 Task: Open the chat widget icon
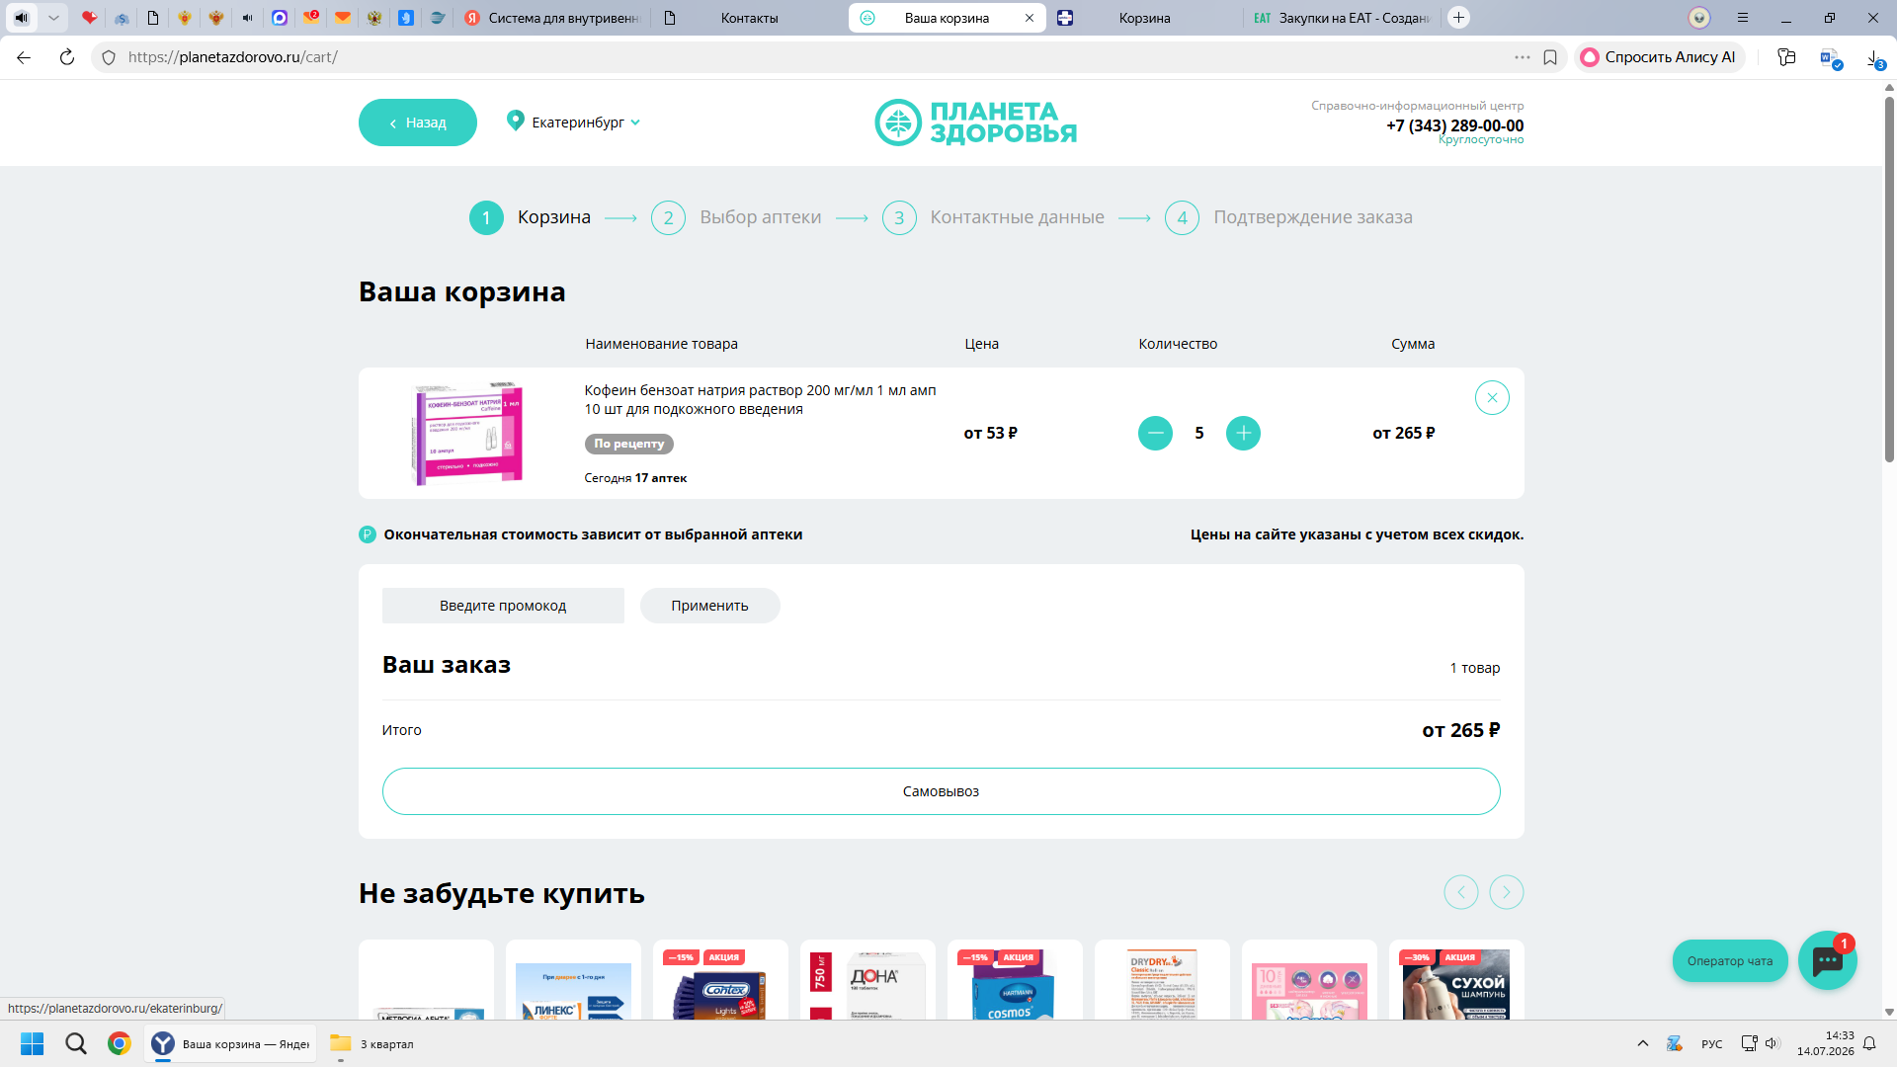click(x=1827, y=960)
